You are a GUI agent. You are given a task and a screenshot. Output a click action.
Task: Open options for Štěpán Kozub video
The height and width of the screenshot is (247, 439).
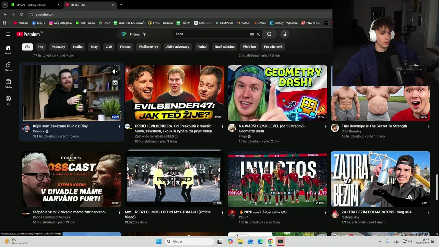[x=119, y=213]
